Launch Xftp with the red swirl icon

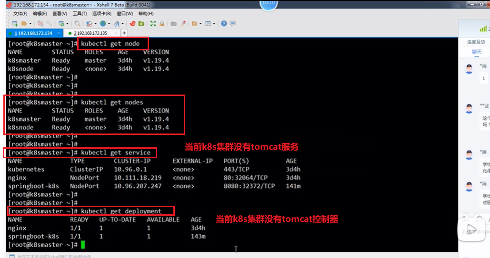[x=132, y=23]
